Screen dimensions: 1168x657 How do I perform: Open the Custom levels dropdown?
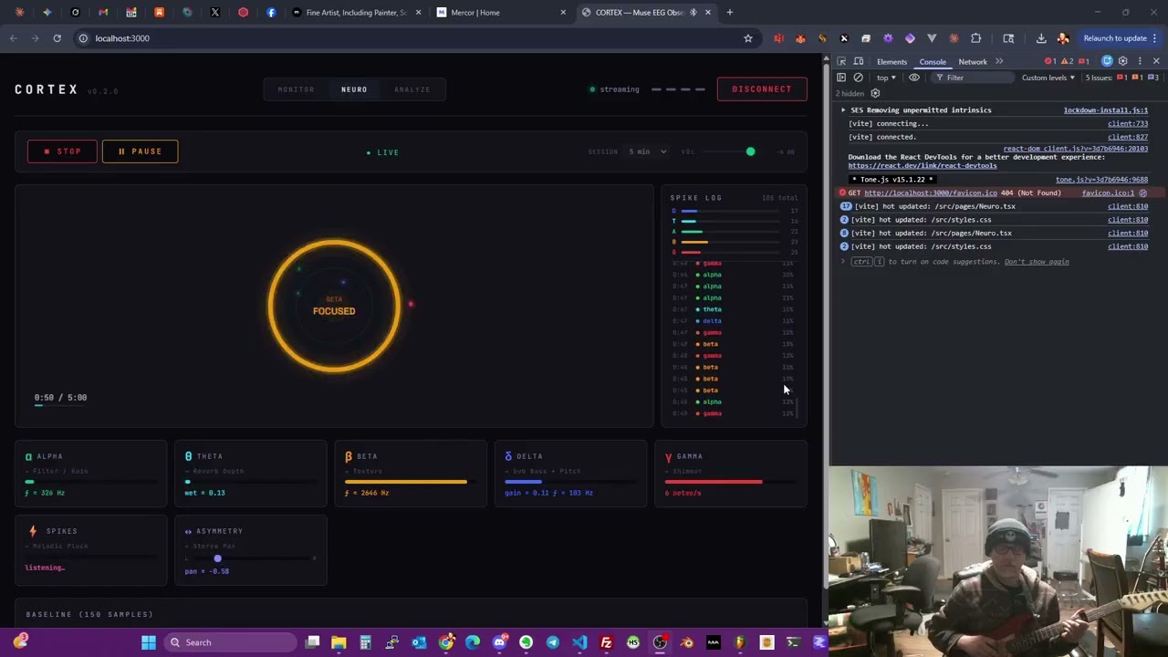point(1048,78)
